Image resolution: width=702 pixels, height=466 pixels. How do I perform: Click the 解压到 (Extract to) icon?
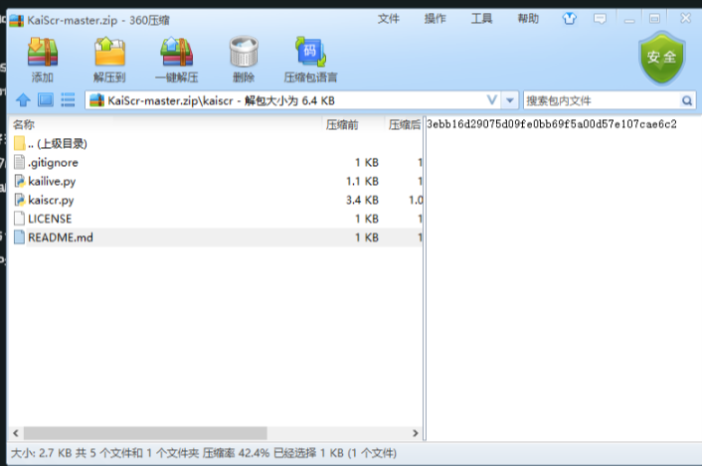point(109,52)
